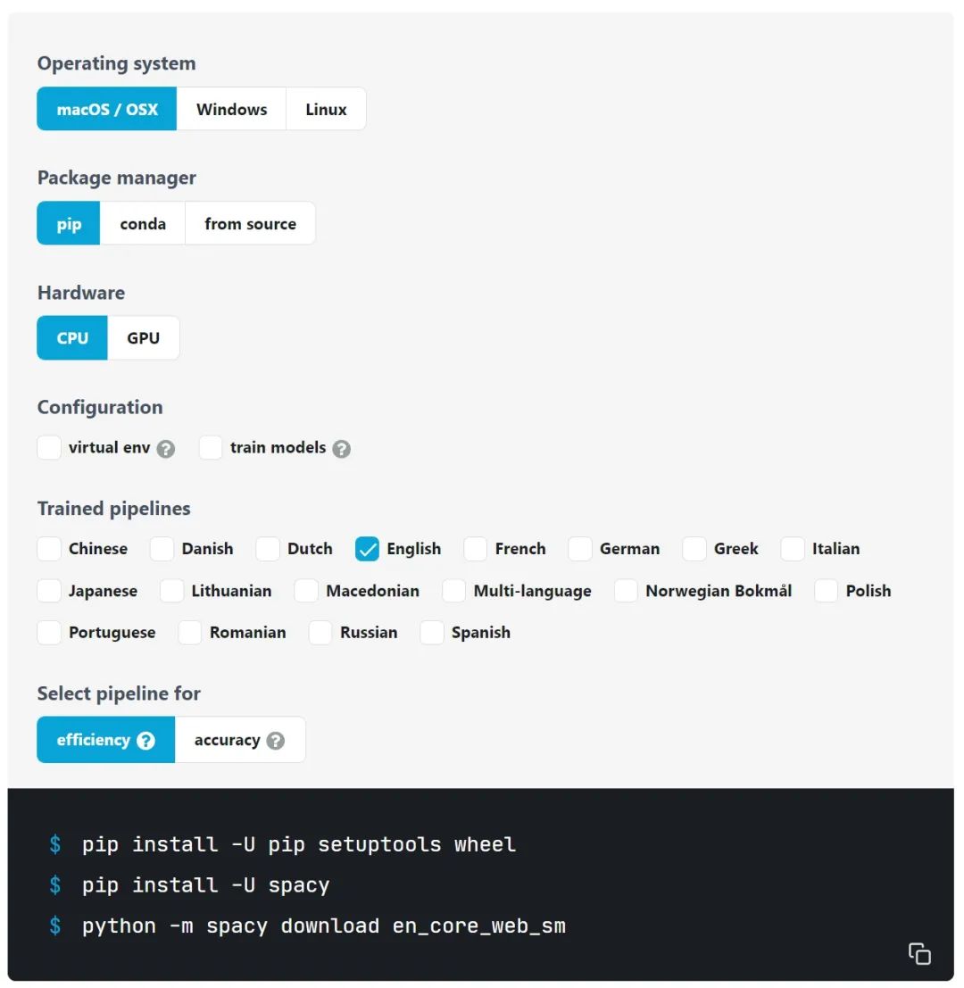
Task: Pick the from source install option
Action: tap(250, 224)
